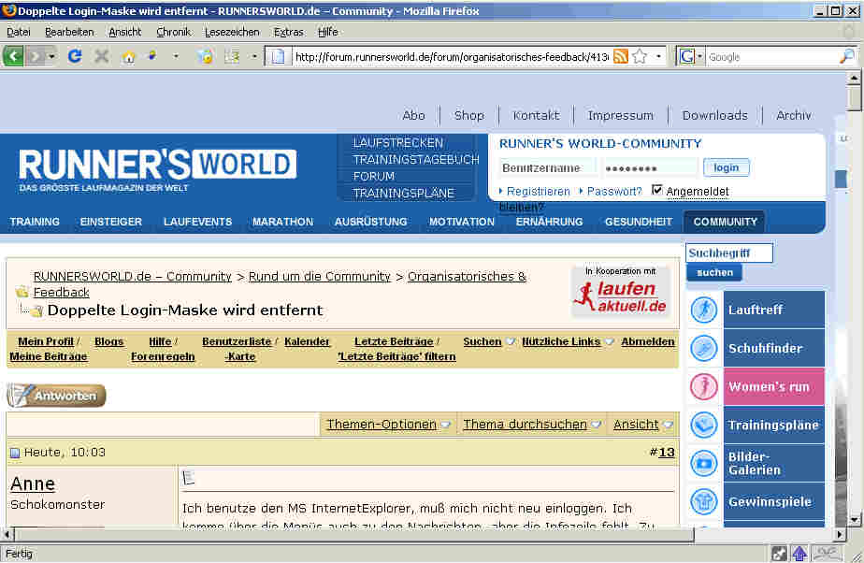Click the Firefox home icon
This screenshot has height=563, width=864.
click(128, 56)
